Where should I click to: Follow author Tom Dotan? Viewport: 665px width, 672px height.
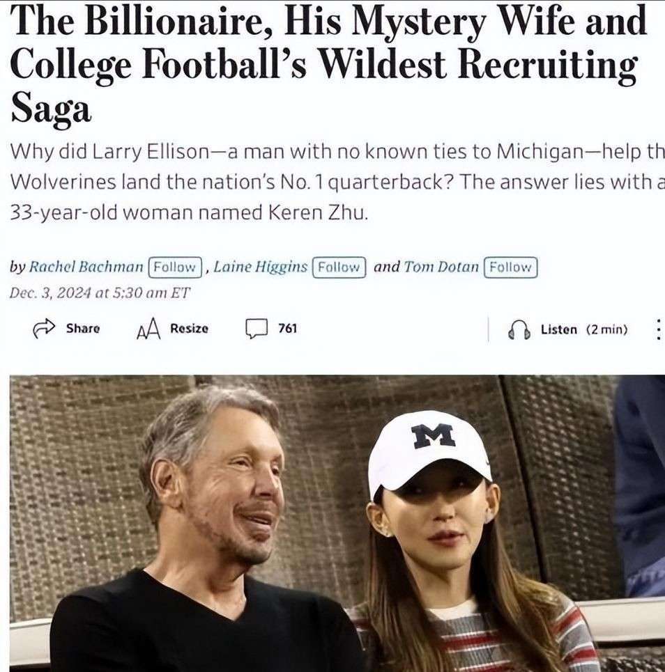[x=510, y=267]
